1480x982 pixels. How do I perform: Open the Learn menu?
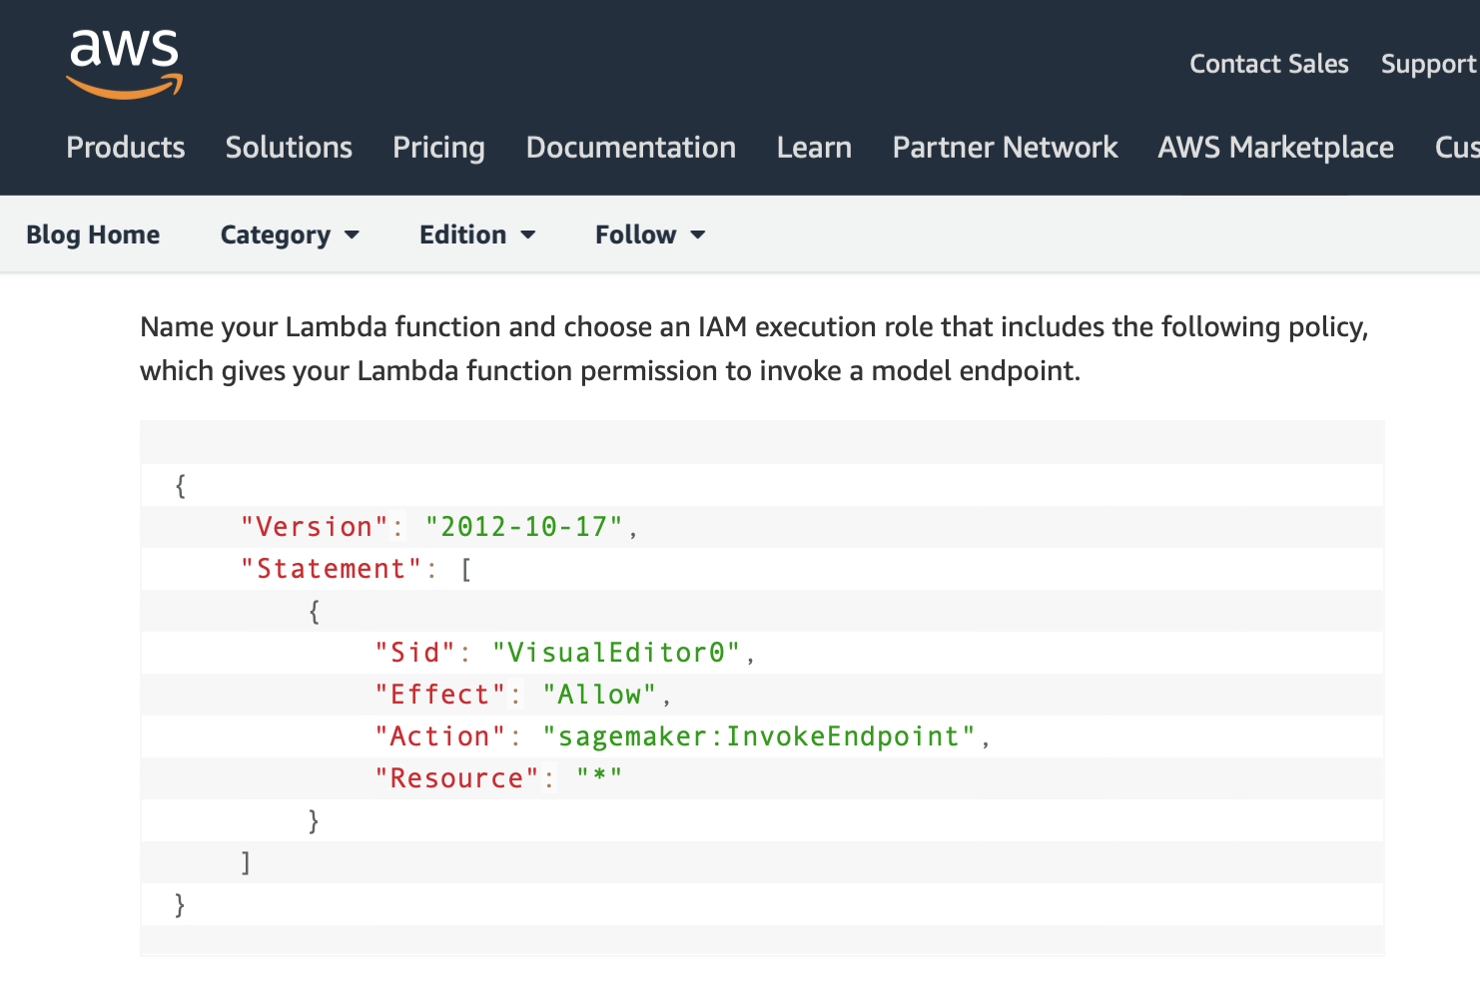click(814, 148)
